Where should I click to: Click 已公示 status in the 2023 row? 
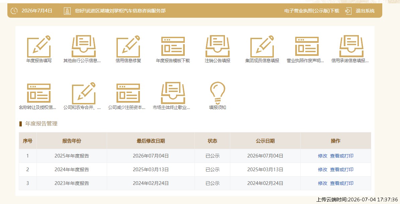213,183
